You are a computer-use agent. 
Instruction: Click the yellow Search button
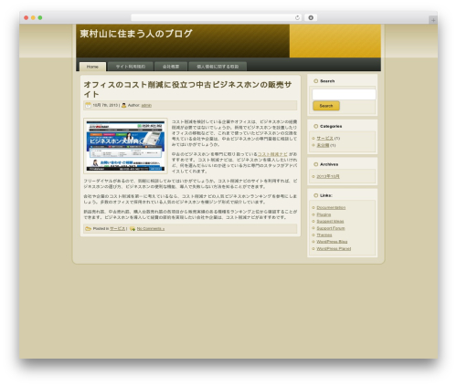pyautogui.click(x=326, y=106)
